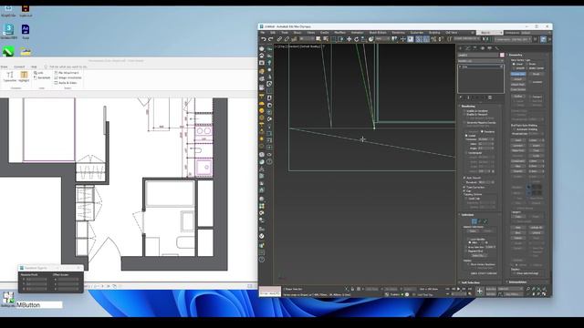Image resolution: width=584 pixels, height=328 pixels.
Task: Open the Hierarchy tab of command panel
Action: point(474,48)
